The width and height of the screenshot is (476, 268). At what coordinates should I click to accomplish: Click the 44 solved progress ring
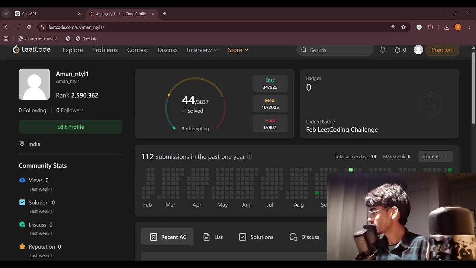click(195, 105)
